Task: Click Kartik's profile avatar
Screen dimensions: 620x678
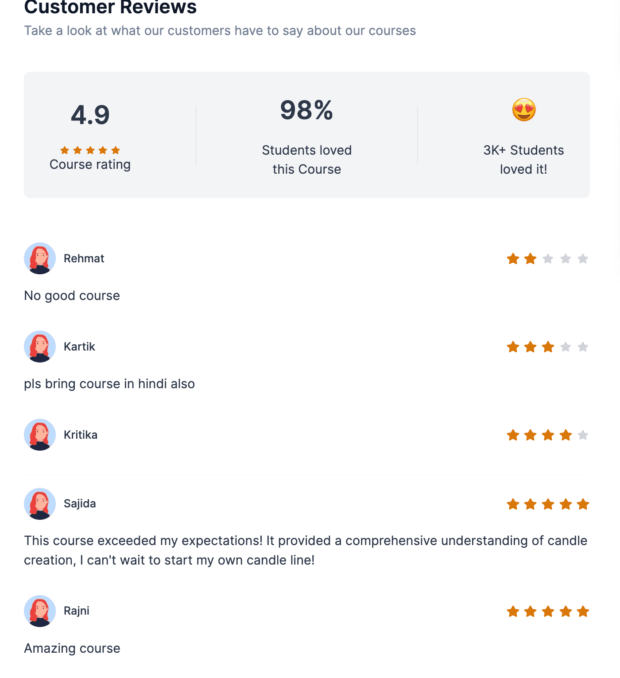Action: tap(40, 347)
